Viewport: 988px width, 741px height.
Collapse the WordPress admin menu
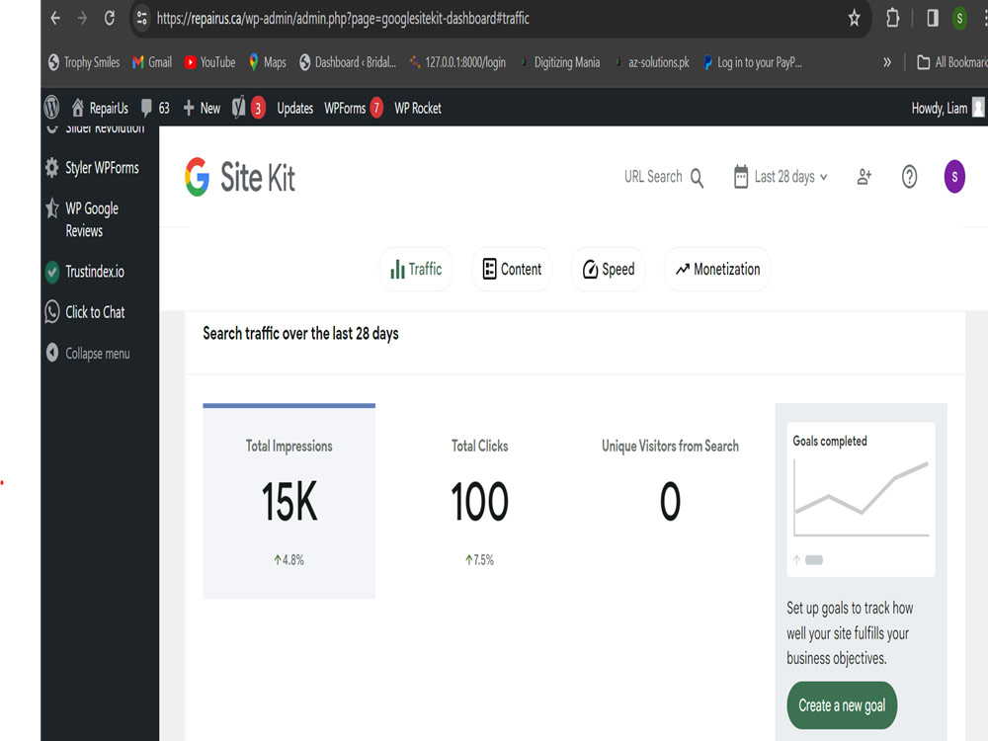coord(88,353)
